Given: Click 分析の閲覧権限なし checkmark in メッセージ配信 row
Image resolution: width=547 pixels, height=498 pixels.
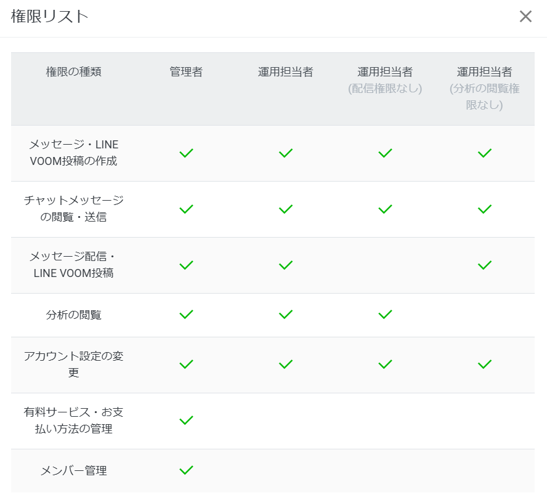Looking at the screenshot, I should click(x=485, y=265).
